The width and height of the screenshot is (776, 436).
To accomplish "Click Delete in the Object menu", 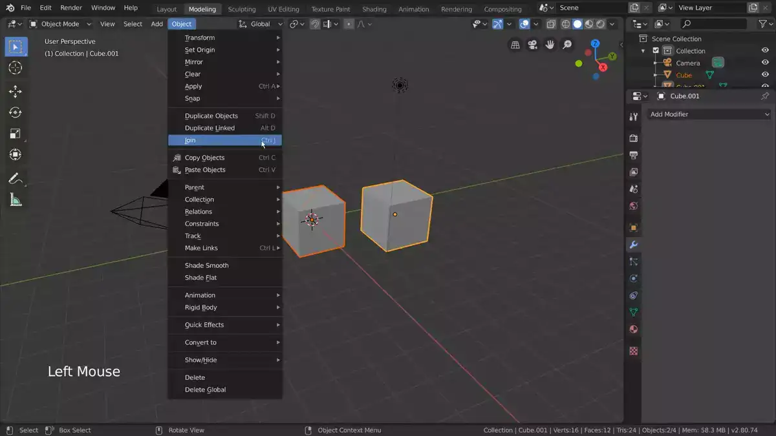I will [224, 377].
